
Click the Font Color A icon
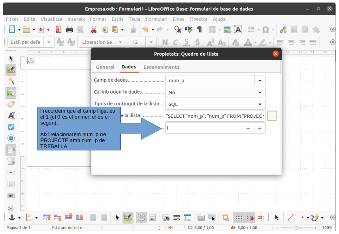[248, 42]
